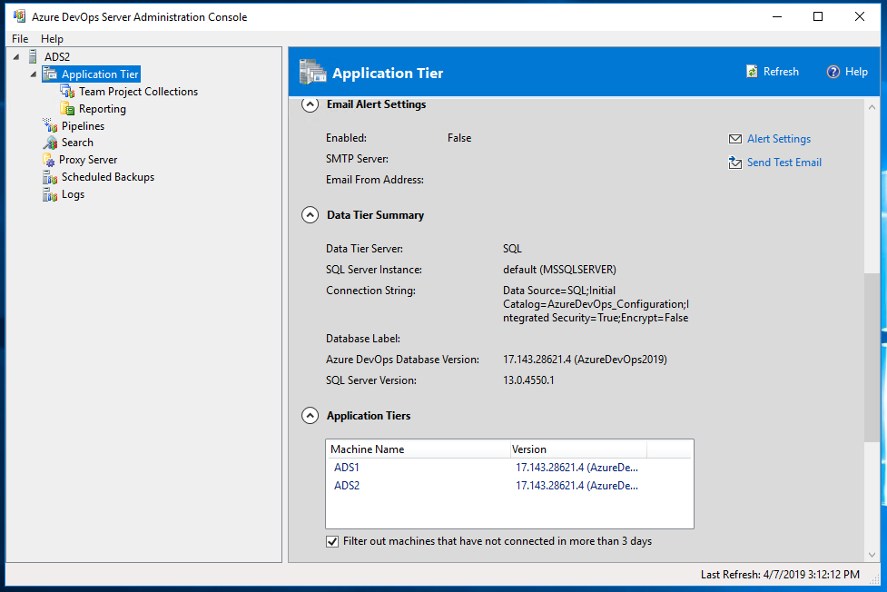Click the Refresh icon in the header
The height and width of the screenshot is (592, 887).
point(752,72)
